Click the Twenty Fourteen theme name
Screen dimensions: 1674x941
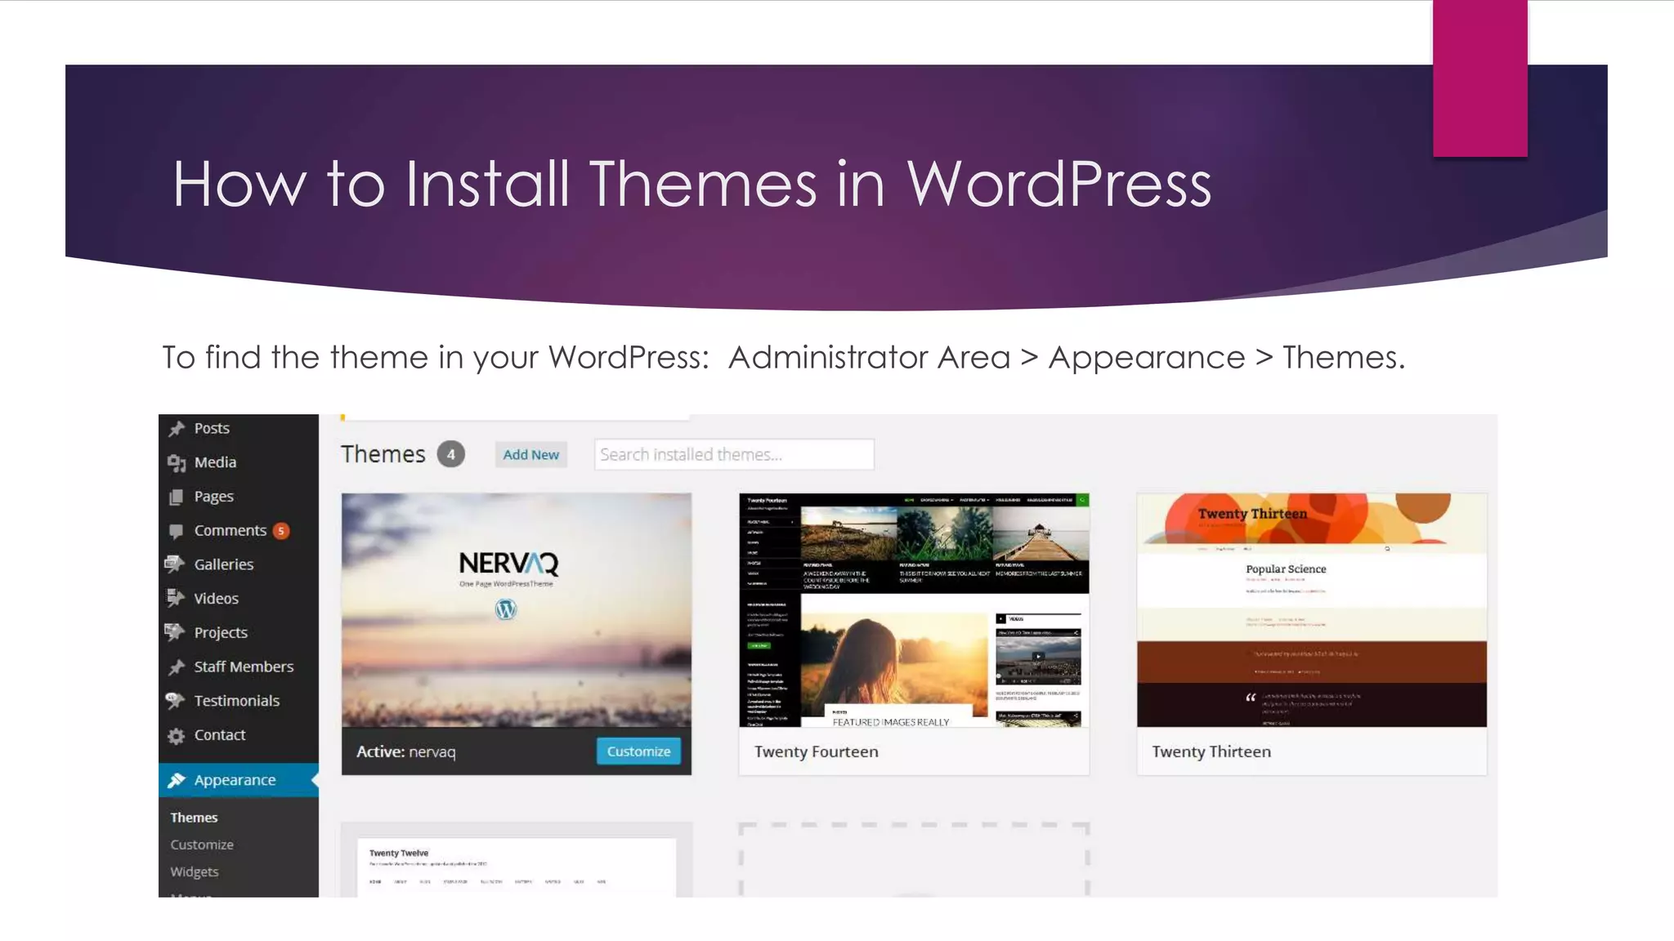(x=817, y=751)
